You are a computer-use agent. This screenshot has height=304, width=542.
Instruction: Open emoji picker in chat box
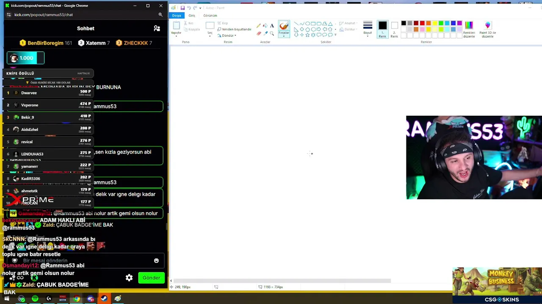156,261
